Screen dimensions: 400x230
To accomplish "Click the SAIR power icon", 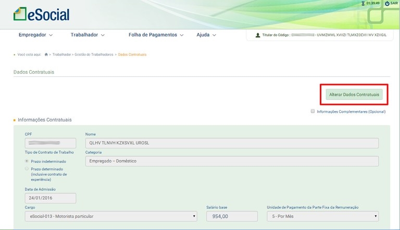I will pos(387,4).
